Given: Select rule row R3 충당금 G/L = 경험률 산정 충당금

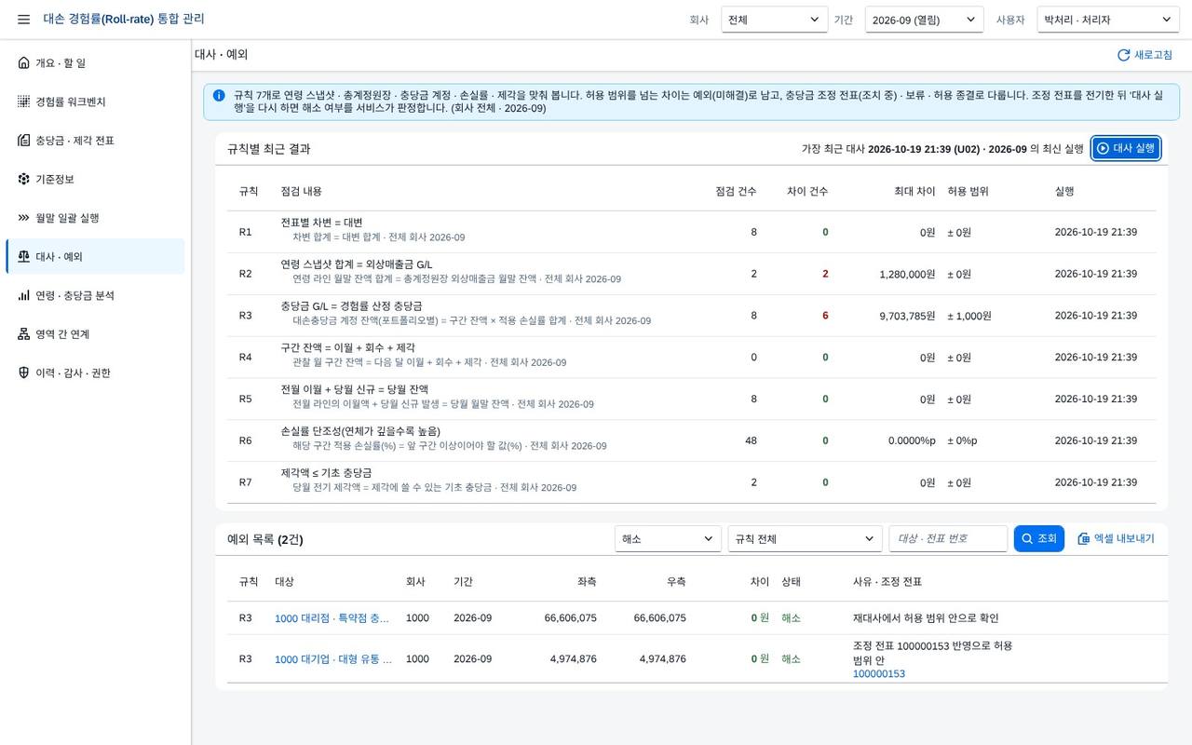Looking at the screenshot, I should click(691, 316).
